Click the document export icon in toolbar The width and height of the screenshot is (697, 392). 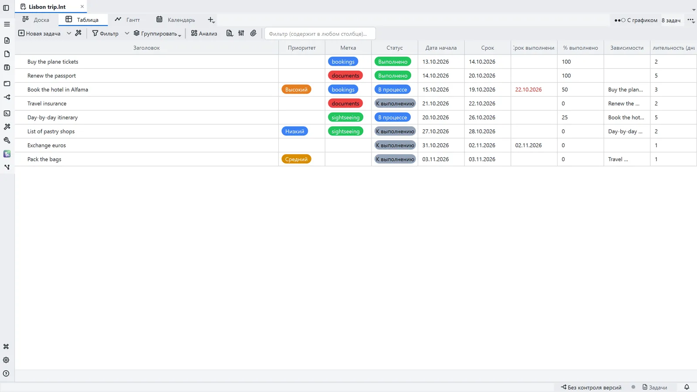point(230,33)
